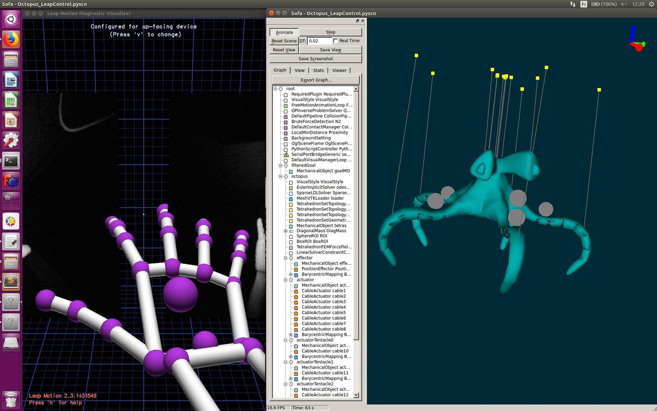
Task: Click the Save Screenshot button
Action: click(x=316, y=59)
